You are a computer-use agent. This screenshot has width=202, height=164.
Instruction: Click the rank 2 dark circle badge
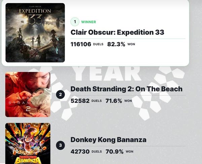click(60, 95)
